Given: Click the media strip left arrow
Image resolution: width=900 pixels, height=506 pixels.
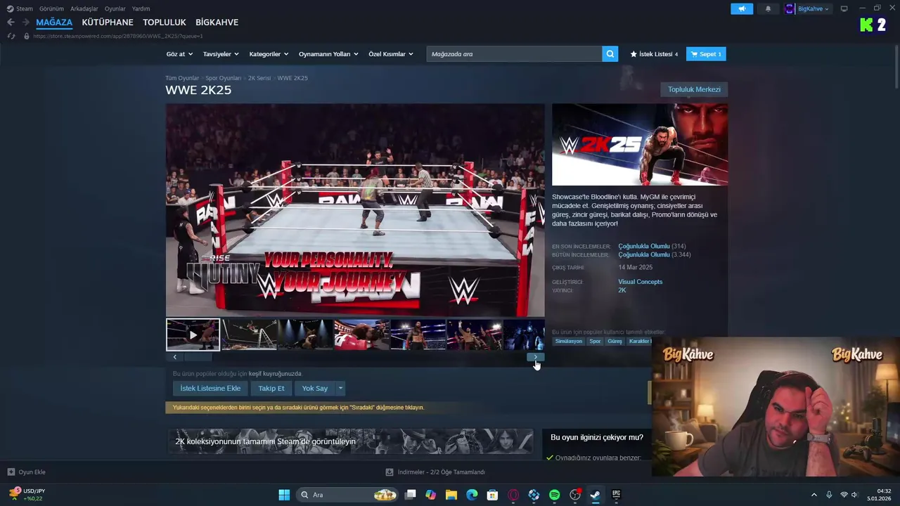Looking at the screenshot, I should [x=175, y=357].
